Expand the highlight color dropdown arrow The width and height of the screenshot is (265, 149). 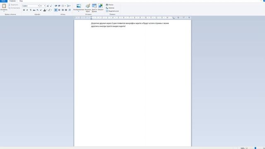[x=51, y=10]
